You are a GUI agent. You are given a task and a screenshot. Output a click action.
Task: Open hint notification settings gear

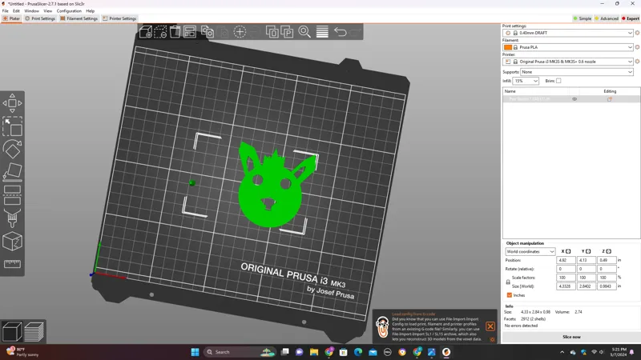(492, 339)
